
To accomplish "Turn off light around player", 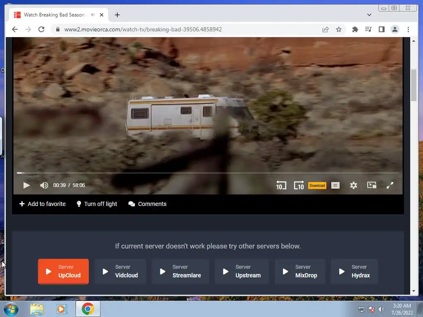I will [x=97, y=204].
